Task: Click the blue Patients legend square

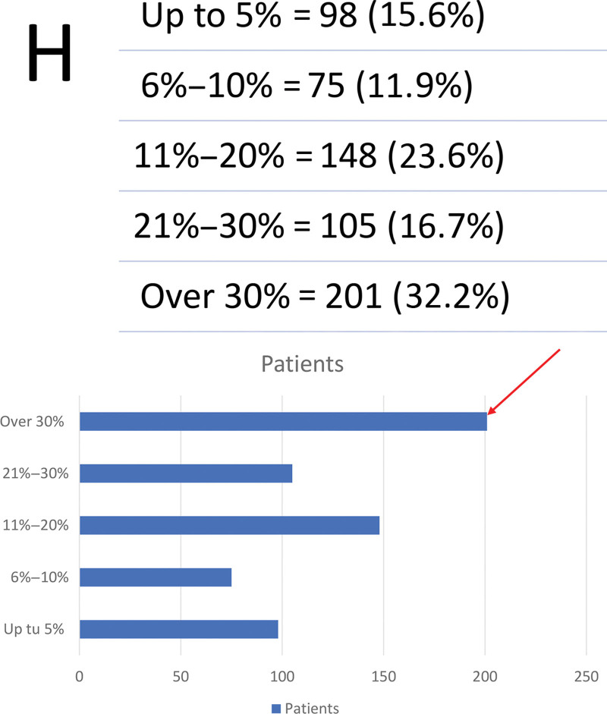Action: 275,709
